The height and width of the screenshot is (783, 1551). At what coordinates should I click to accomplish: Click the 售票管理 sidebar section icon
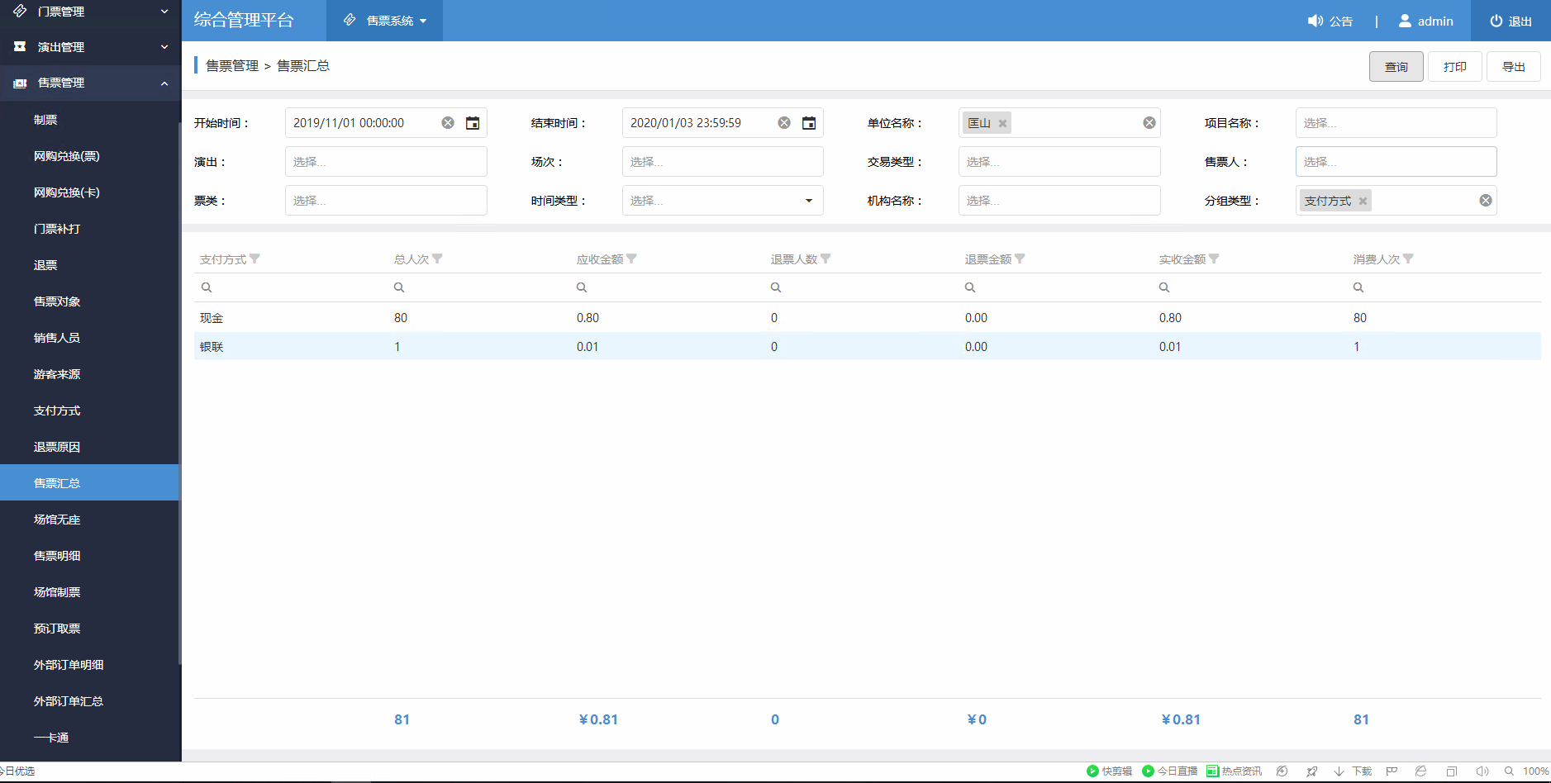pyautogui.click(x=20, y=83)
